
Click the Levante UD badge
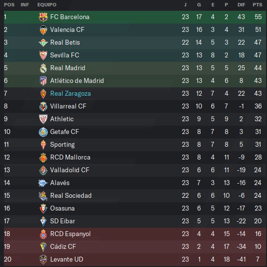coord(43,260)
